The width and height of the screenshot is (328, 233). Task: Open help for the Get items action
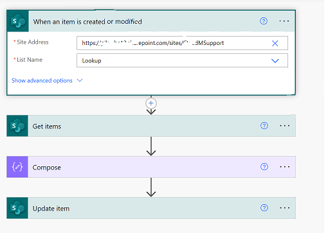[x=264, y=126]
